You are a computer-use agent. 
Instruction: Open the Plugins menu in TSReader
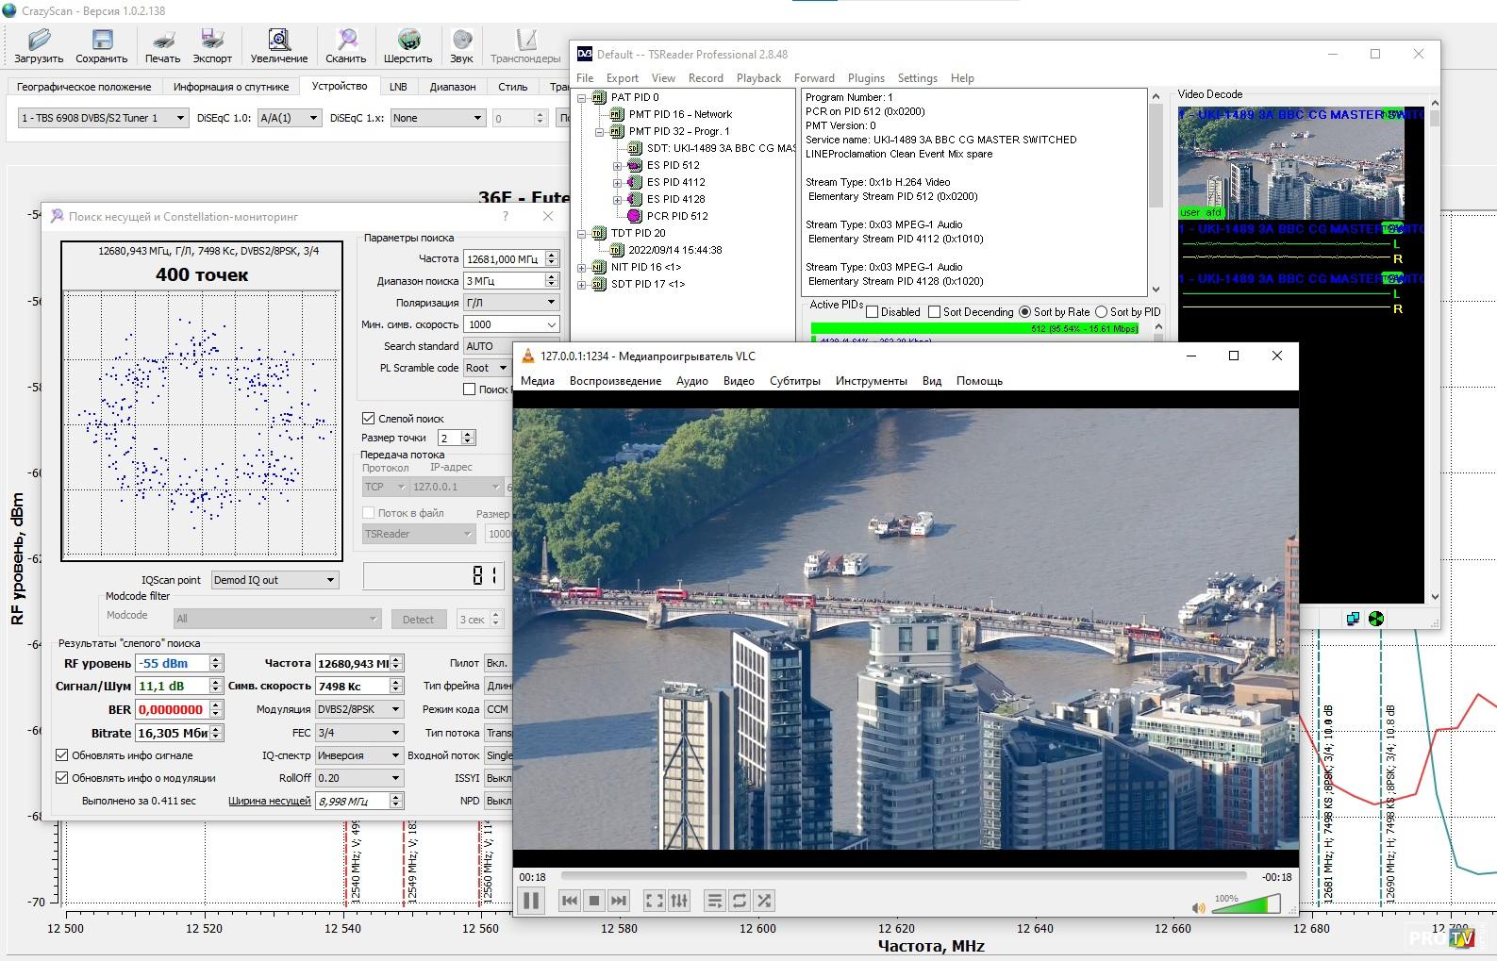[x=865, y=78]
